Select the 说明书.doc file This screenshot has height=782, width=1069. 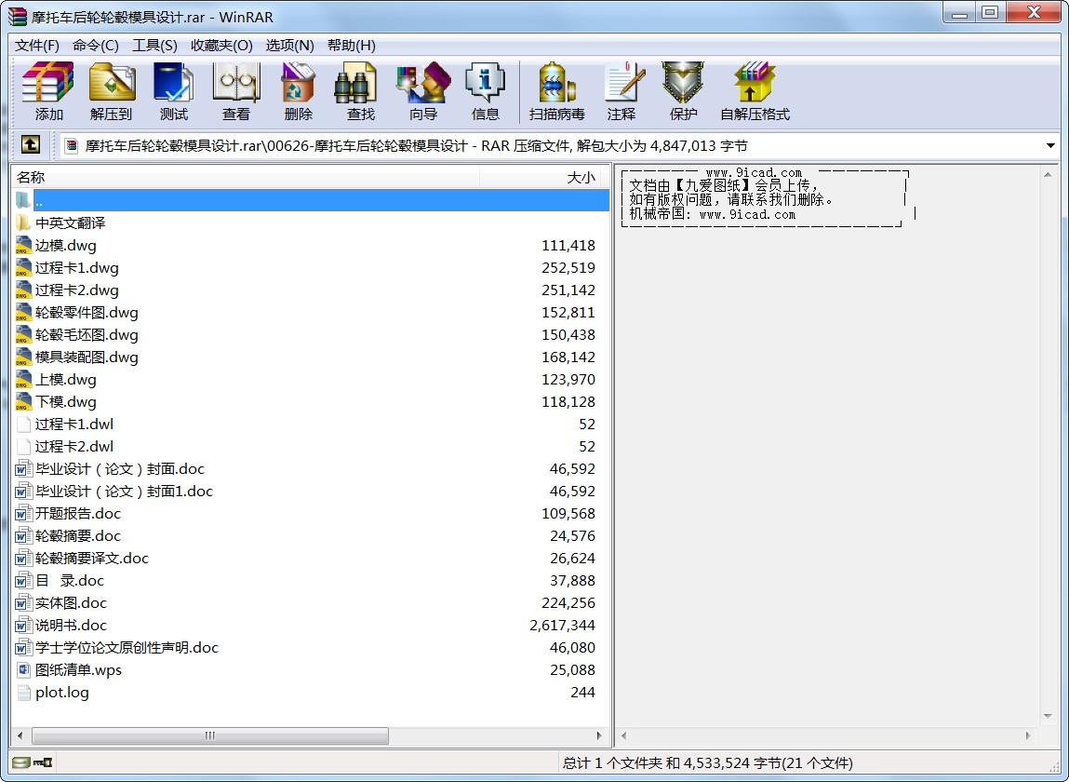[71, 626]
